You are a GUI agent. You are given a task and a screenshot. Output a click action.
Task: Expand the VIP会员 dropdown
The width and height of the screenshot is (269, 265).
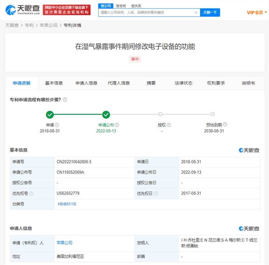tap(257, 12)
